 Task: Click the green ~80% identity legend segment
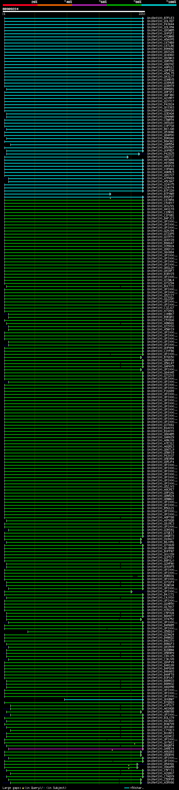(x=124, y=5)
